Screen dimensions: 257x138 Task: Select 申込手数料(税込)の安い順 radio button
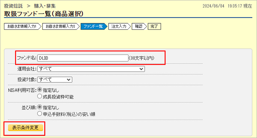coord(40,114)
